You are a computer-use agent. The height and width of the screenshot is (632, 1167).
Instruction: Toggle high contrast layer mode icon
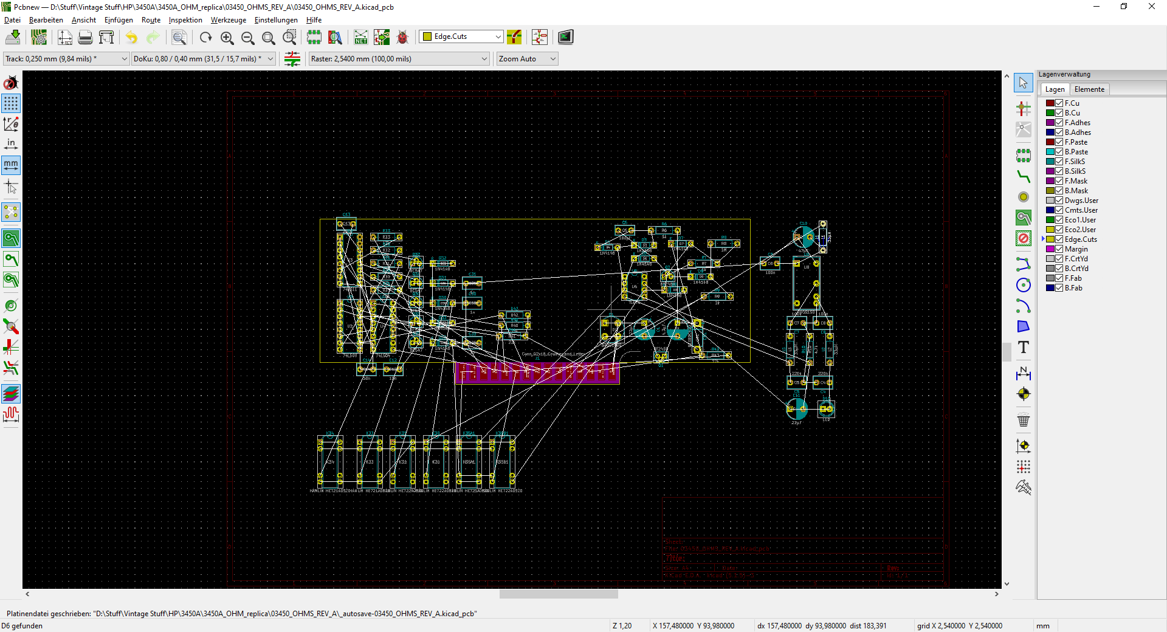pyautogui.click(x=11, y=394)
